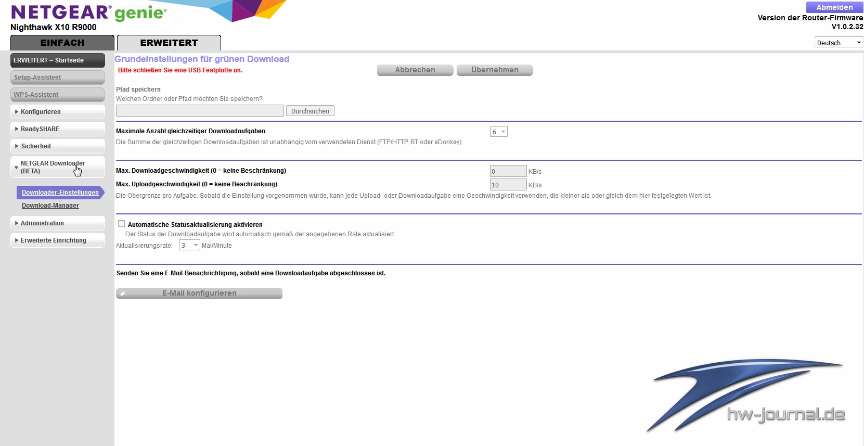864x446 pixels.
Task: Select the ERWEITERT tab
Action: [x=169, y=43]
